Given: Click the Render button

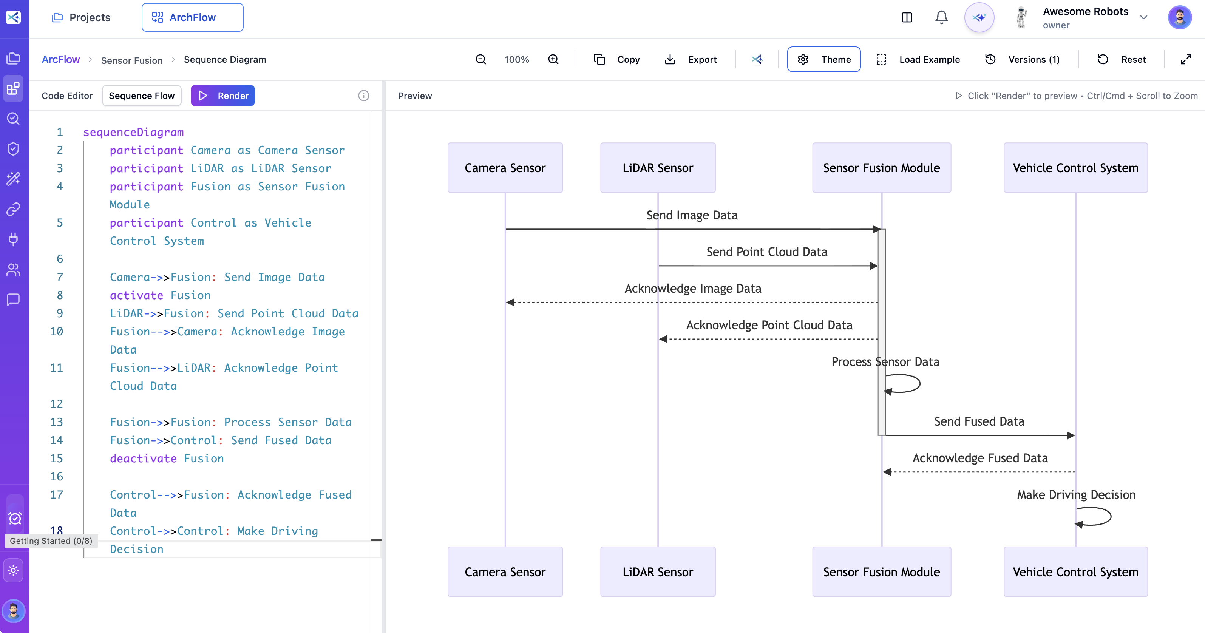Looking at the screenshot, I should coord(222,96).
